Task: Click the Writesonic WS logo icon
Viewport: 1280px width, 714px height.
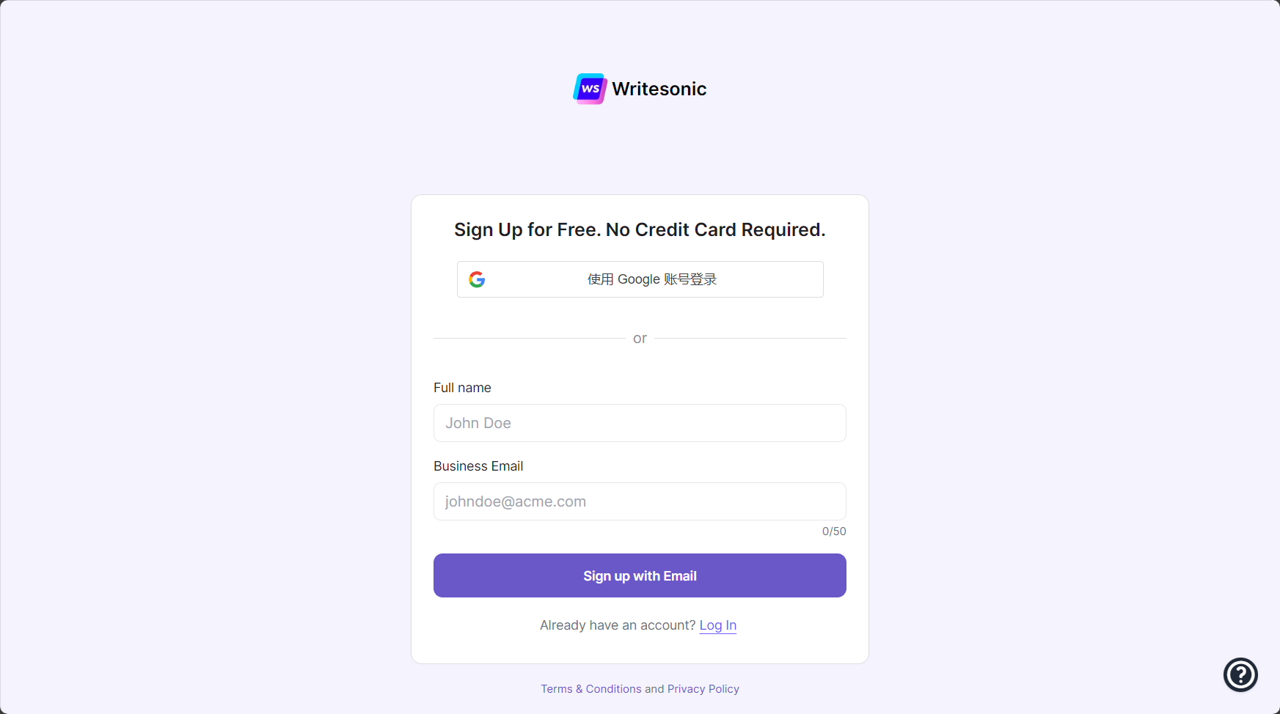Action: [590, 89]
